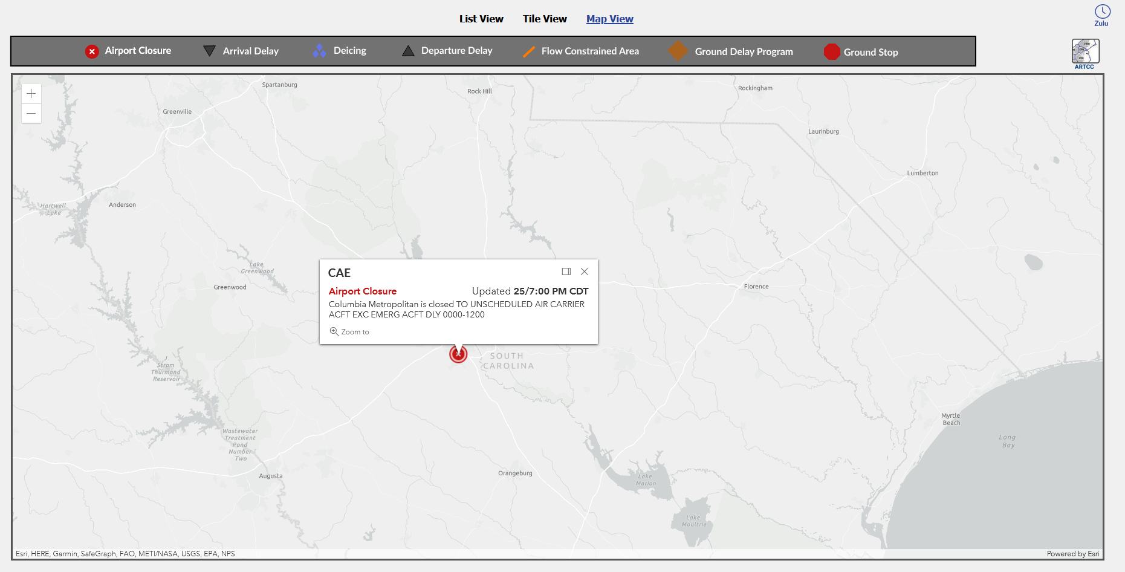The height and width of the screenshot is (572, 1125).
Task: Click the Departure Delay triangle icon
Action: click(408, 51)
